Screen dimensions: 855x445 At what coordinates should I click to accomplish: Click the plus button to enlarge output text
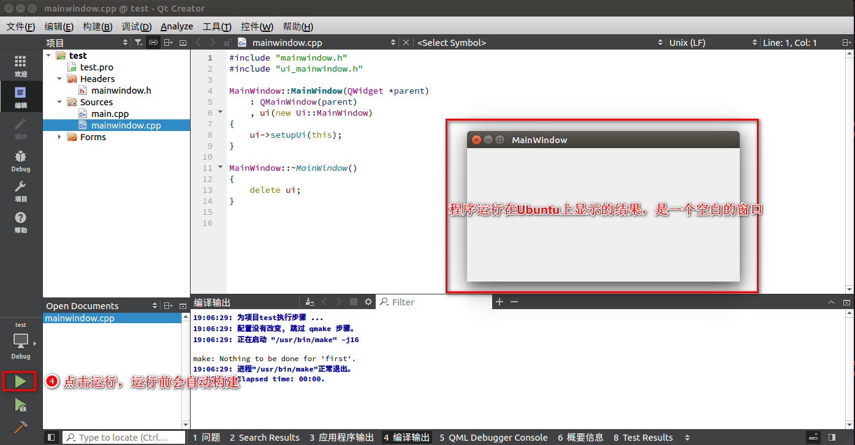pos(500,301)
